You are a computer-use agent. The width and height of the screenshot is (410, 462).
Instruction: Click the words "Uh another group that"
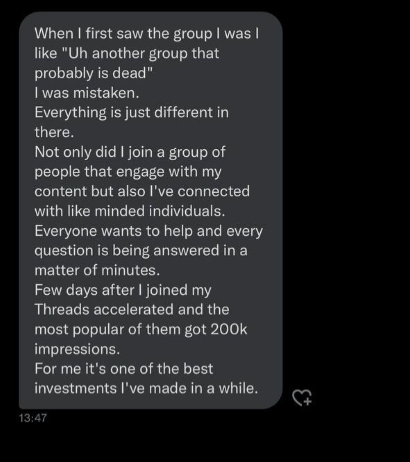[x=143, y=53]
